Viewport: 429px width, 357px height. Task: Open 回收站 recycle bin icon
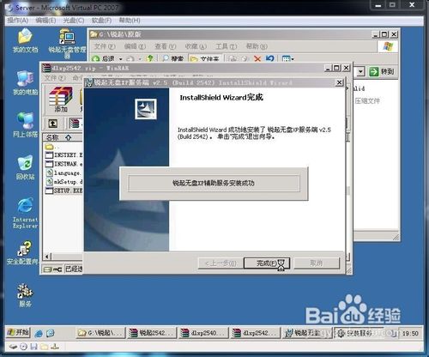pos(25,167)
